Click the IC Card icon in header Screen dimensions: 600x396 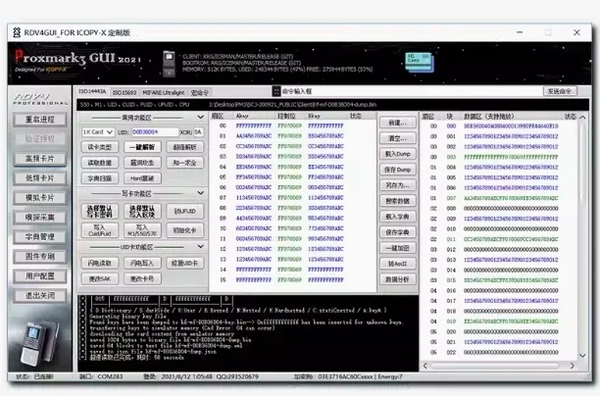click(x=420, y=62)
